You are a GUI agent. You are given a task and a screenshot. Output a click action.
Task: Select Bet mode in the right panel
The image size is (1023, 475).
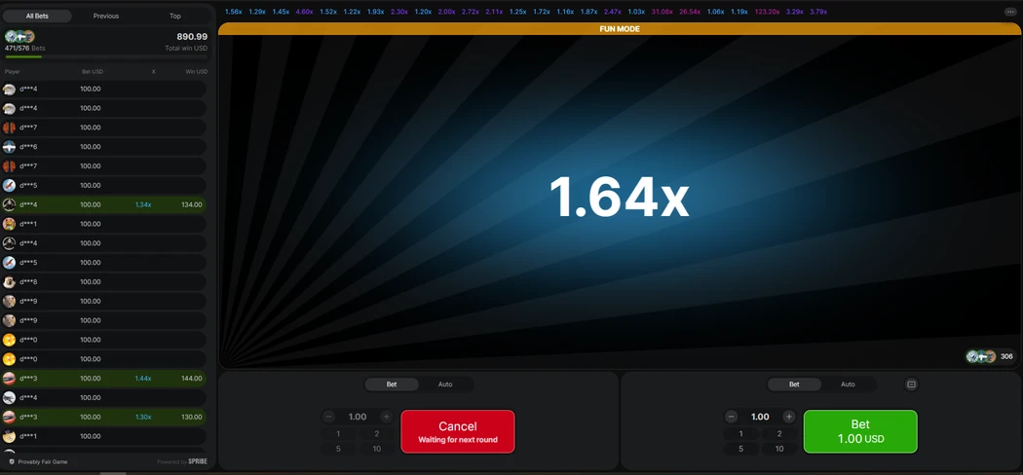(x=794, y=384)
